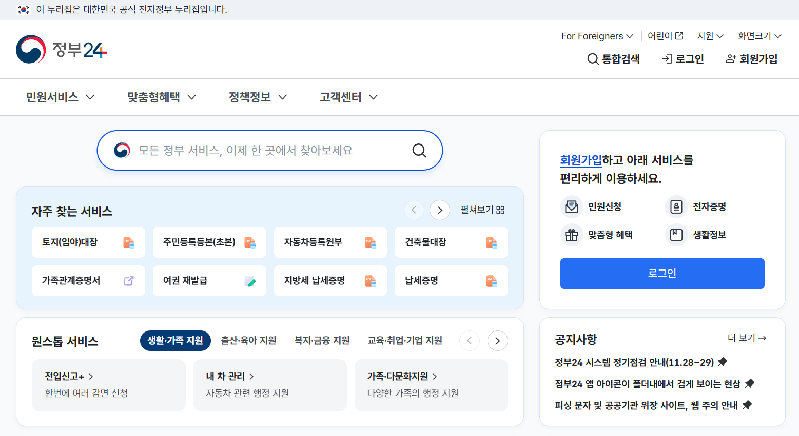Click the pencil icon on 여권 재발급 card
Viewport: 799px width, 436px height.
coord(250,281)
